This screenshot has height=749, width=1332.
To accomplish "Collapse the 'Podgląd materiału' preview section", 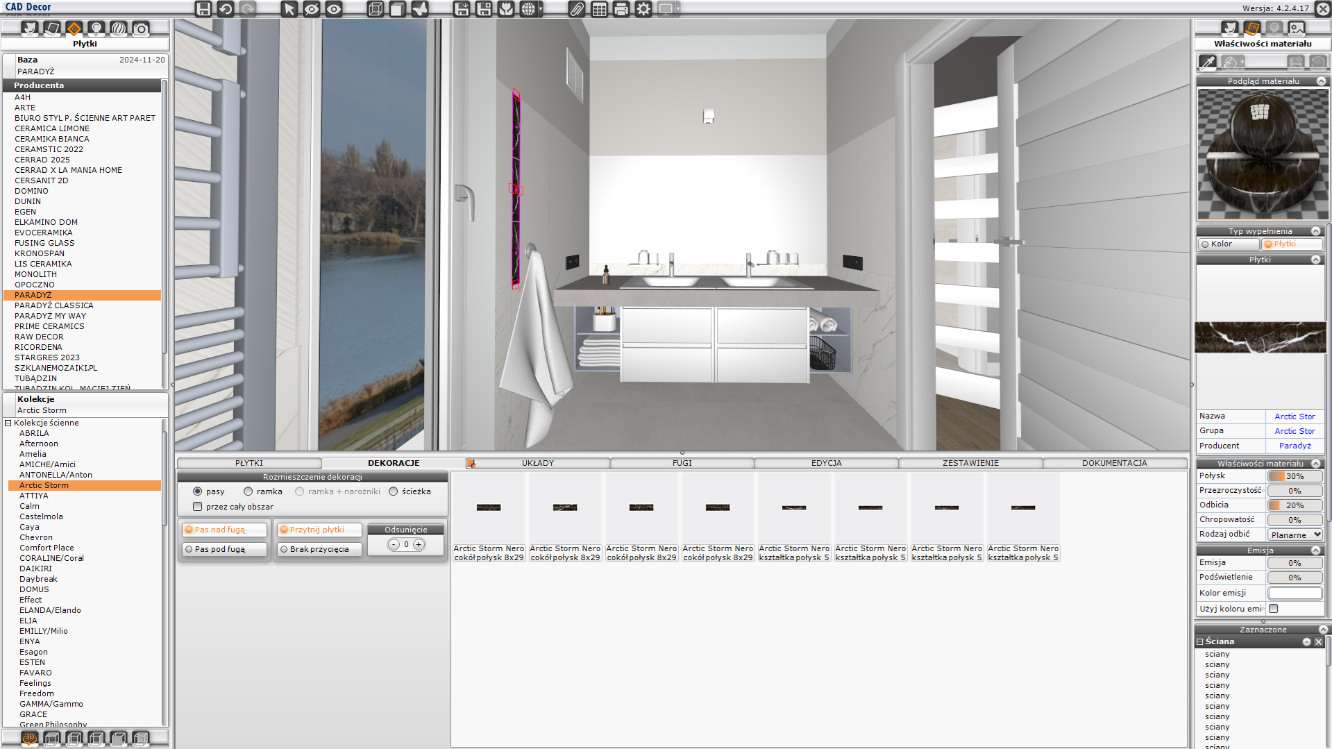I will tap(1321, 81).
